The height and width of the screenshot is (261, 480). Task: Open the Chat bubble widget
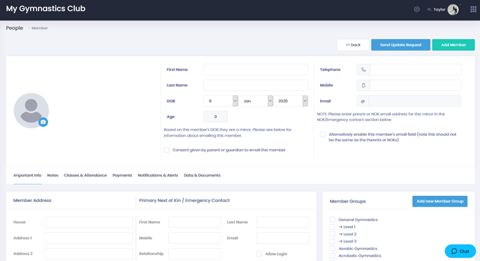click(460, 251)
